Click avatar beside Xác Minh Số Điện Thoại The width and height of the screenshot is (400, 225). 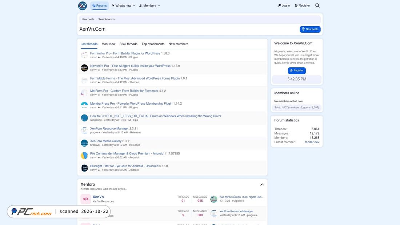click(214, 199)
